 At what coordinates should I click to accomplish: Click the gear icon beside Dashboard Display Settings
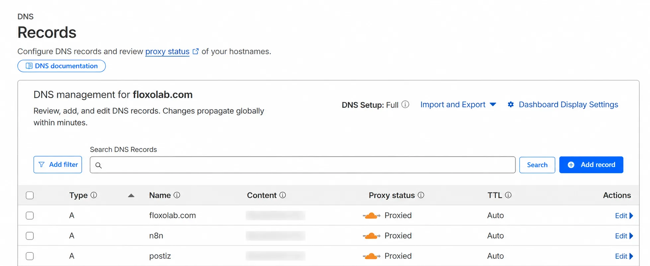511,105
